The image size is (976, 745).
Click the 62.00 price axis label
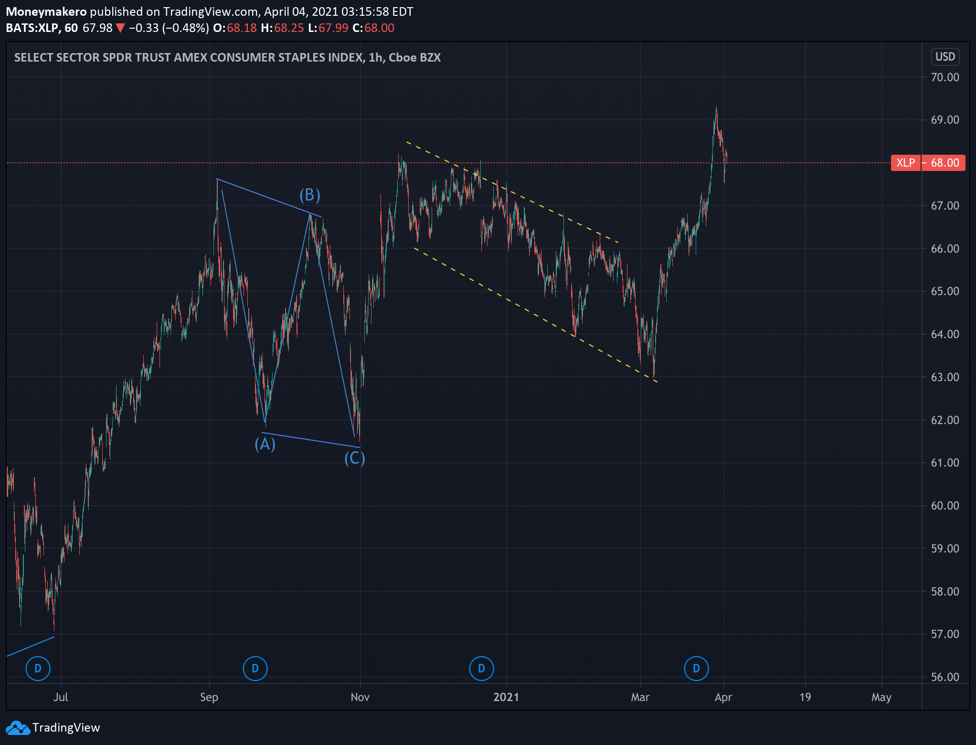945,420
